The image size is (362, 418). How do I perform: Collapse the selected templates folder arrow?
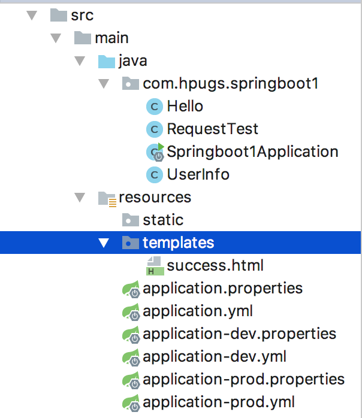[104, 243]
